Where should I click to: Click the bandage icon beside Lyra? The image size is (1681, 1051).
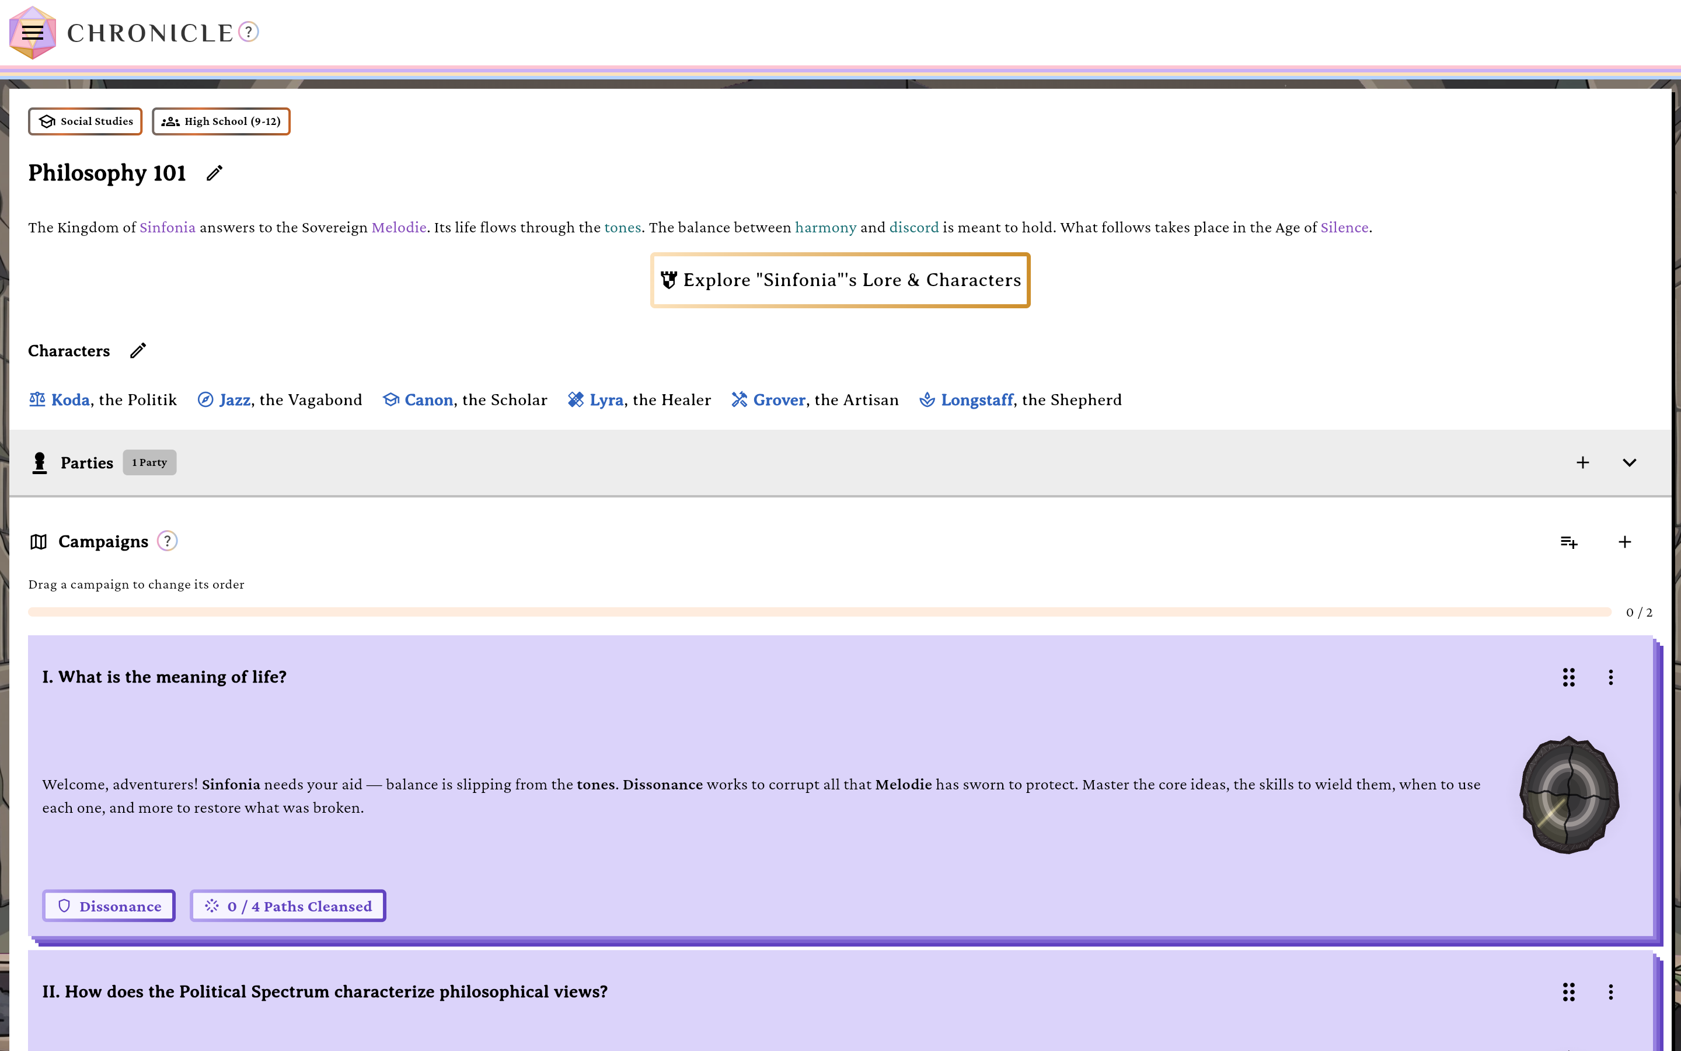[x=575, y=400]
